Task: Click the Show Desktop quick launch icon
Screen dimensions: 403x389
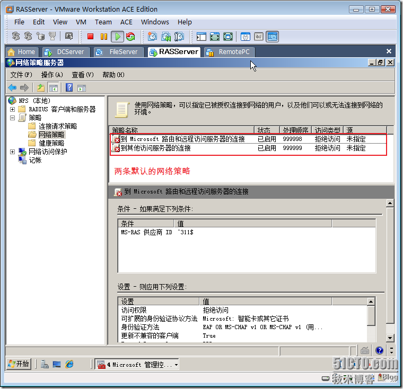Action: 57,364
